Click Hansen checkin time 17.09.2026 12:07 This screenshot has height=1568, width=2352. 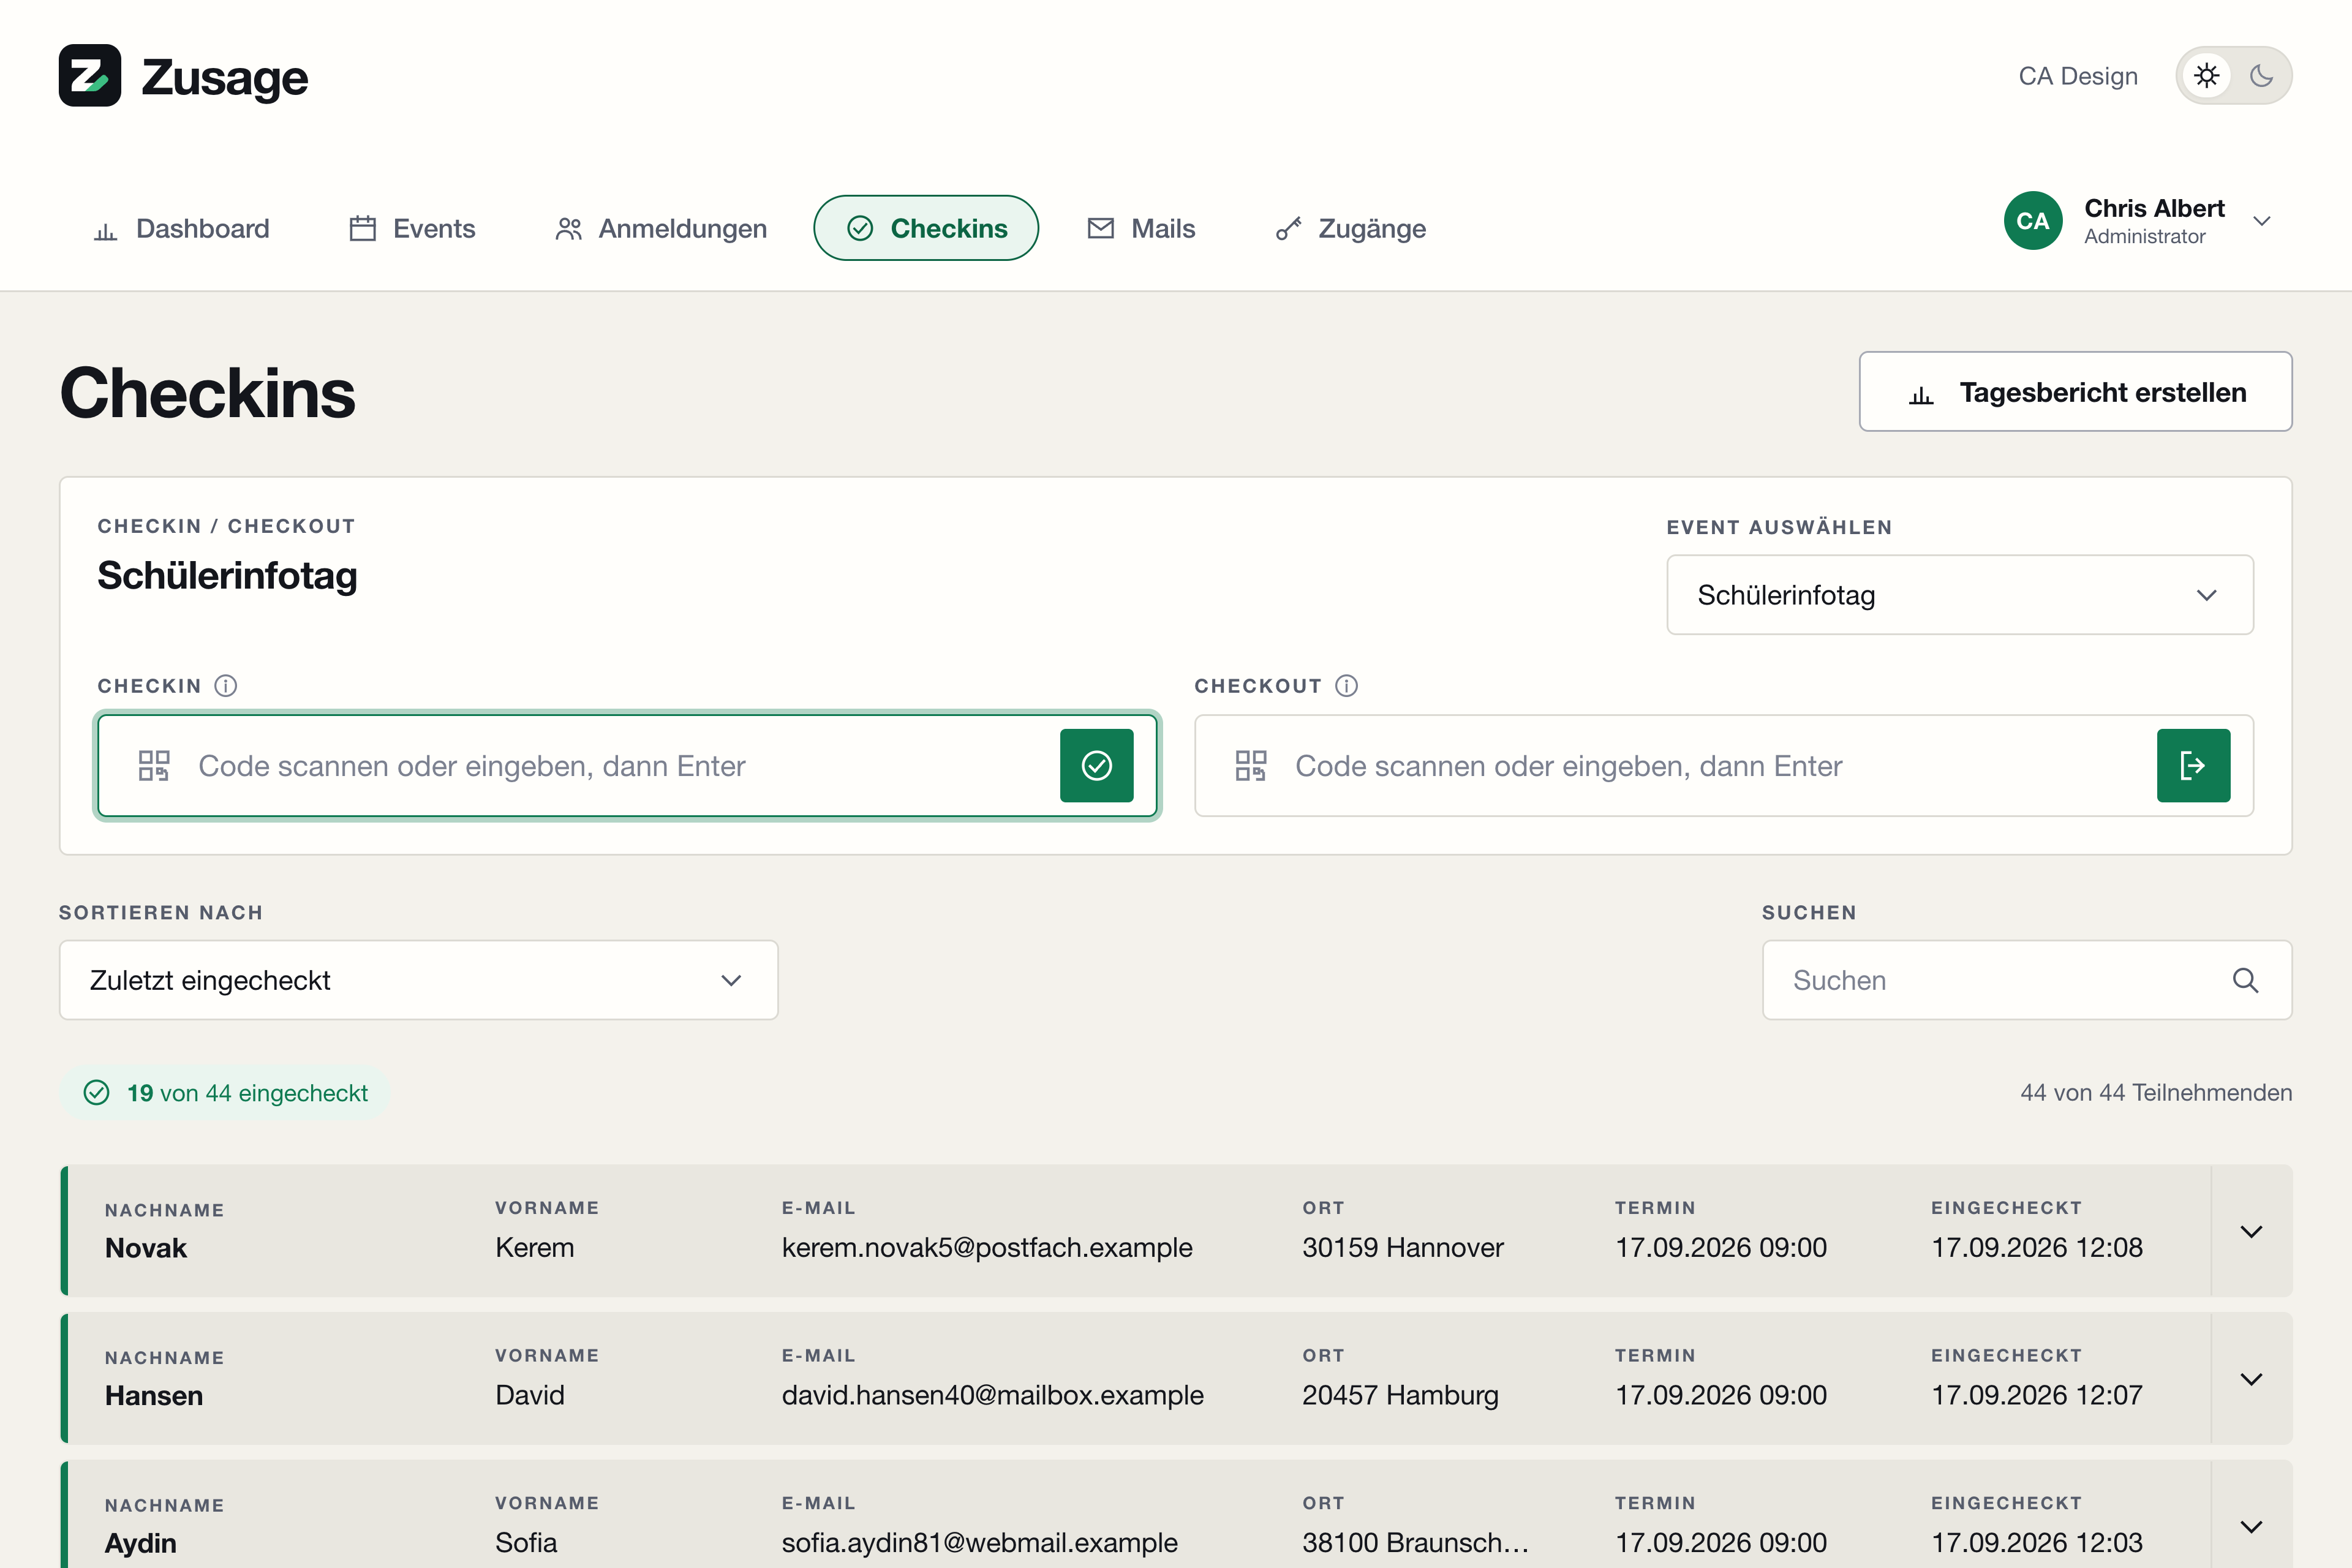coord(2037,1395)
